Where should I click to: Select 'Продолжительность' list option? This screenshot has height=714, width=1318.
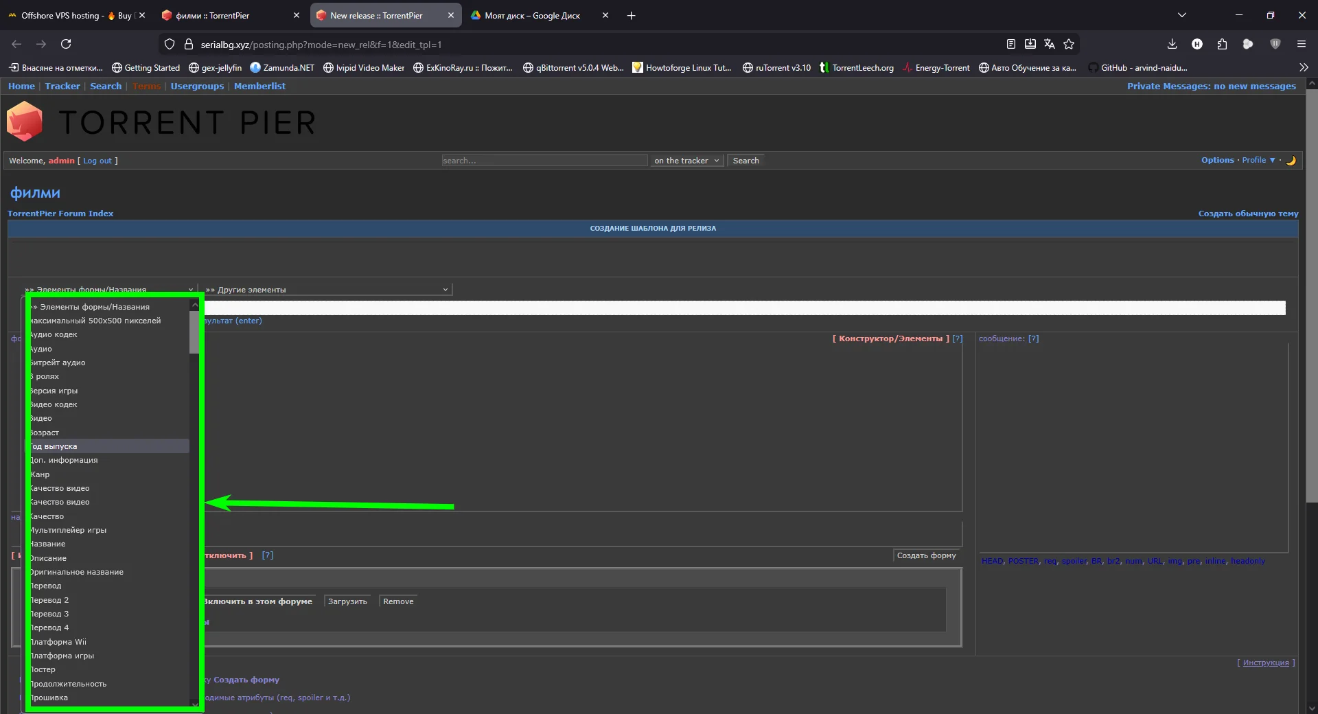(x=108, y=684)
